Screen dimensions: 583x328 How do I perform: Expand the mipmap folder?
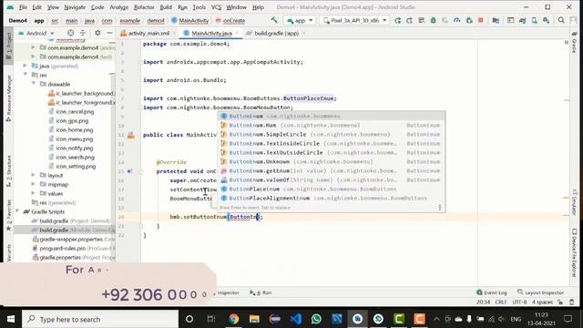pyautogui.click(x=34, y=184)
